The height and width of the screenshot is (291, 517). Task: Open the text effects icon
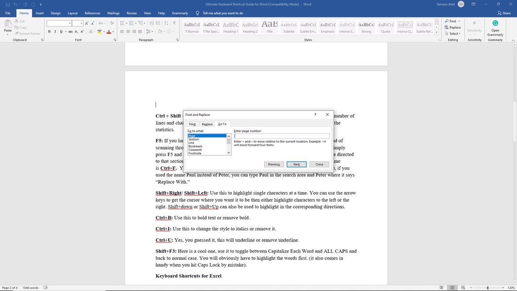point(91,32)
